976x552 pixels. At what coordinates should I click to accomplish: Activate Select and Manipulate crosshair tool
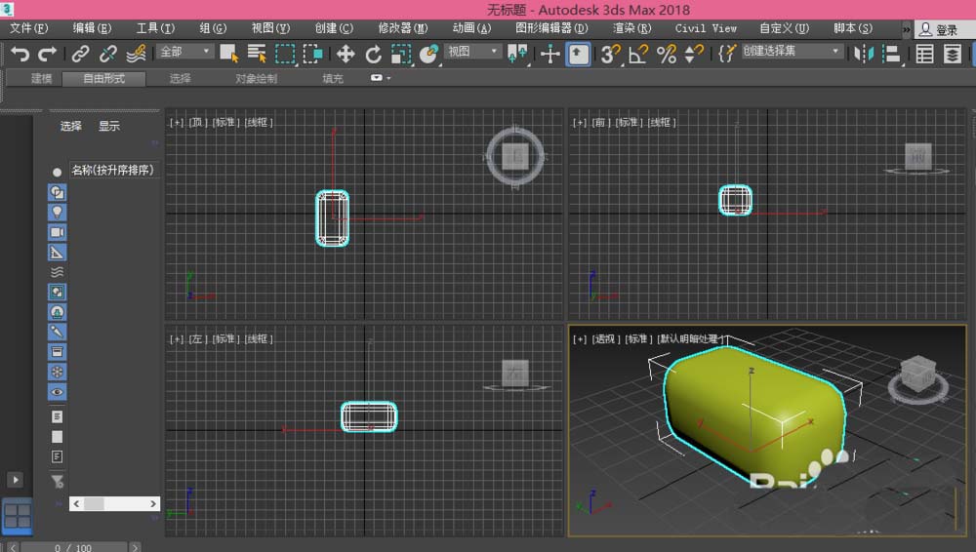click(x=550, y=55)
